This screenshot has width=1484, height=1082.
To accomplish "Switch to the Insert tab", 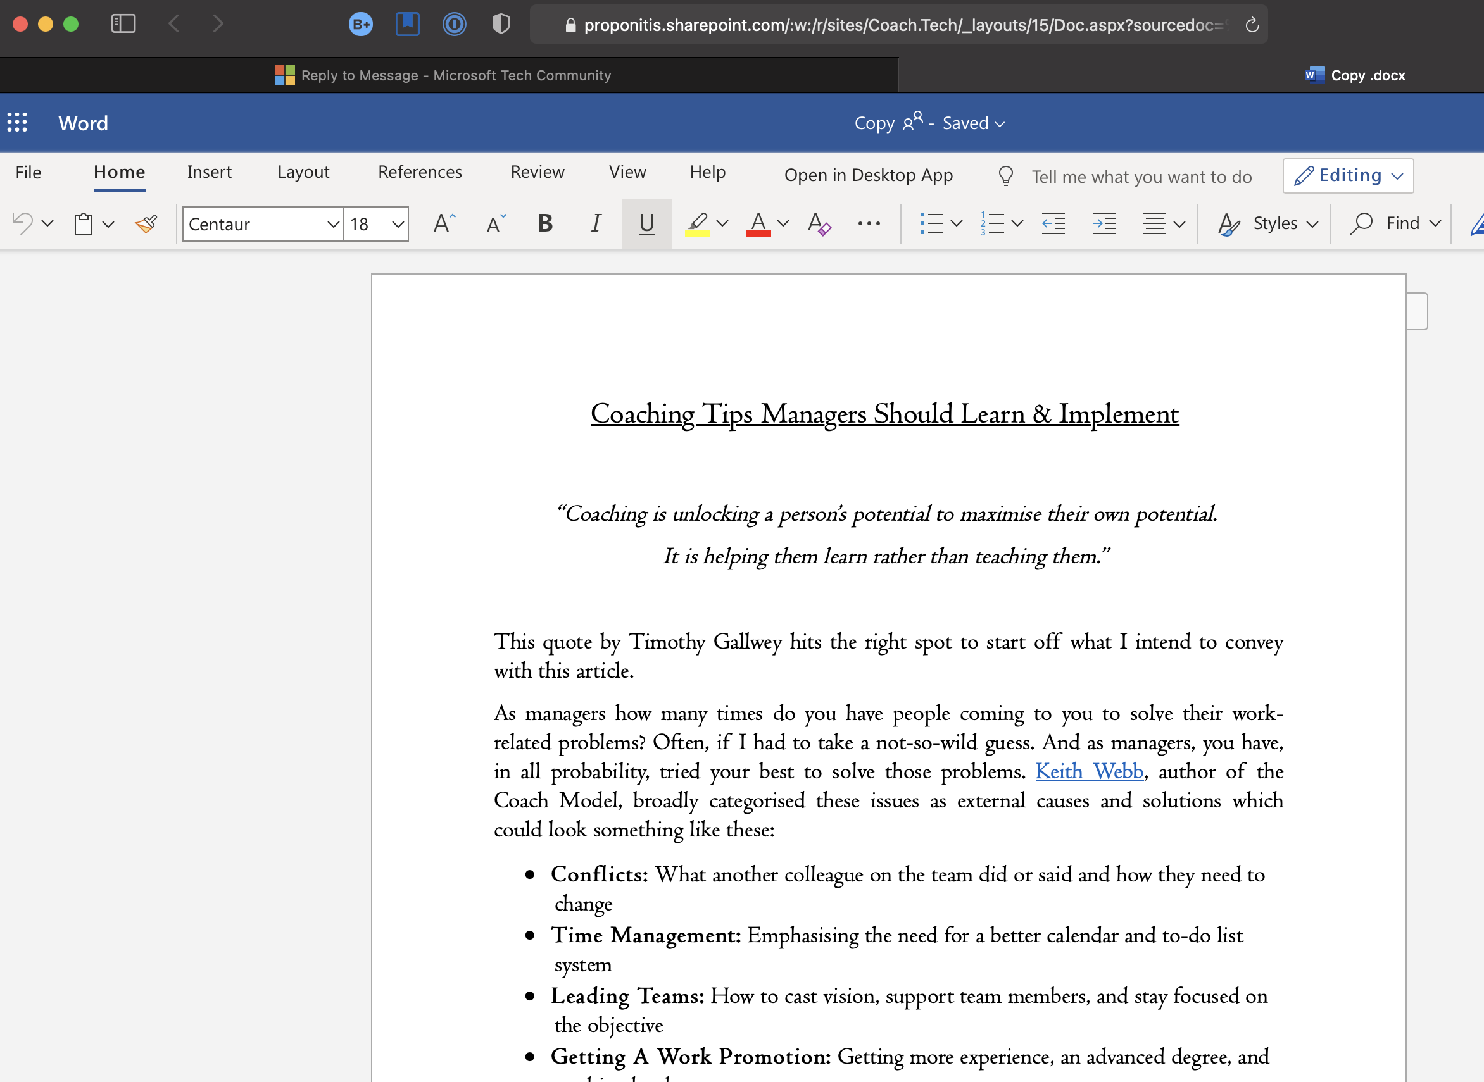I will tap(209, 171).
